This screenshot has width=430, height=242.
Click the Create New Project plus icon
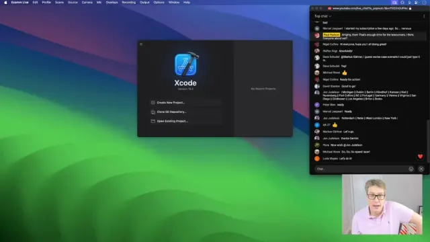153,103
